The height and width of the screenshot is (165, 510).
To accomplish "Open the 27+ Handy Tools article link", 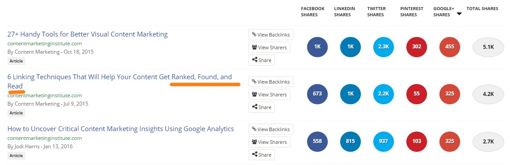I will coord(87,34).
